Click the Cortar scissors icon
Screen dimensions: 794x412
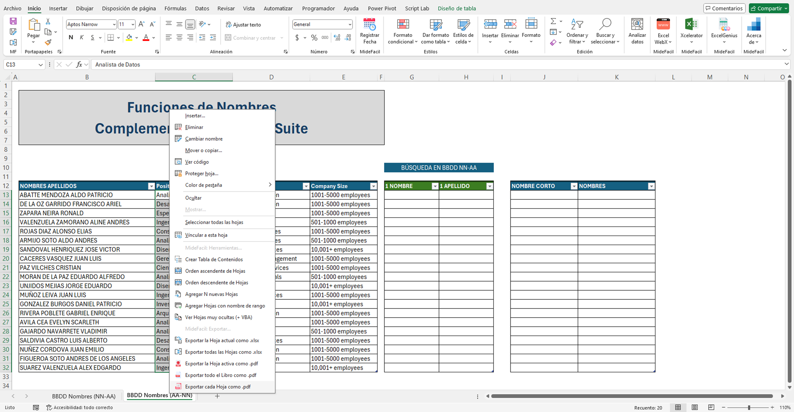pyautogui.click(x=48, y=21)
